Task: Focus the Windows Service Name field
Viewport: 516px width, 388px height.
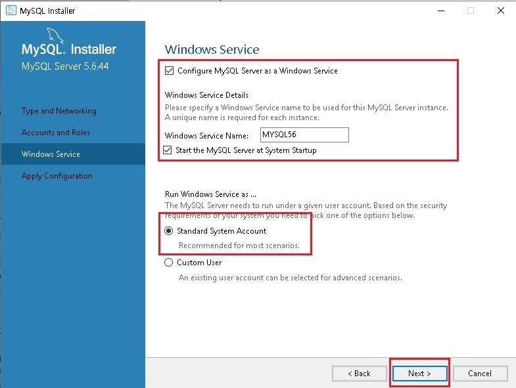Action: pyautogui.click(x=304, y=135)
